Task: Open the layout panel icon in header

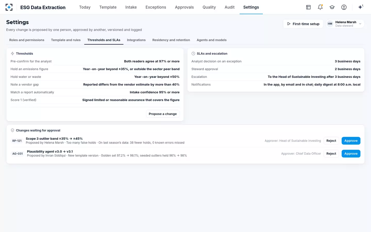Action: click(x=308, y=7)
